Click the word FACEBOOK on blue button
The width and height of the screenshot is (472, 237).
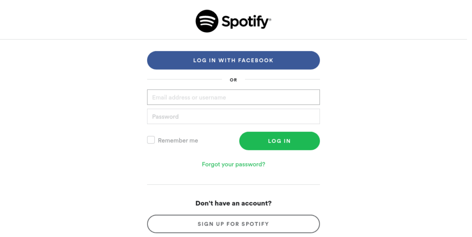point(255,60)
